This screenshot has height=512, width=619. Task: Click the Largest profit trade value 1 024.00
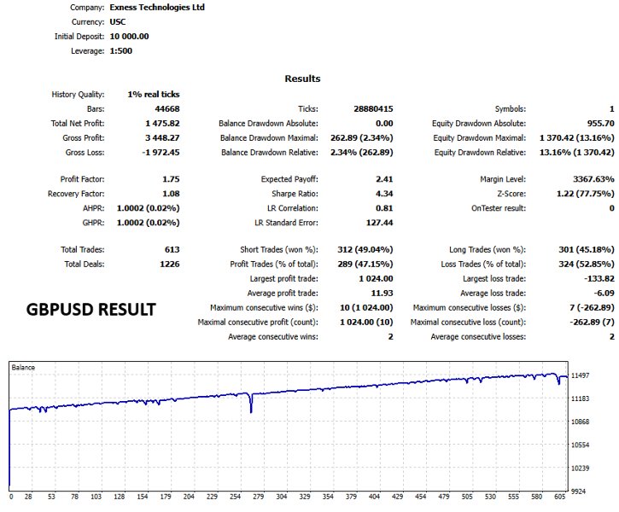coord(376,279)
